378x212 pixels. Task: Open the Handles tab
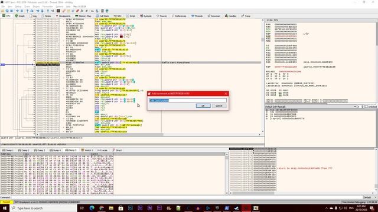[231, 16]
